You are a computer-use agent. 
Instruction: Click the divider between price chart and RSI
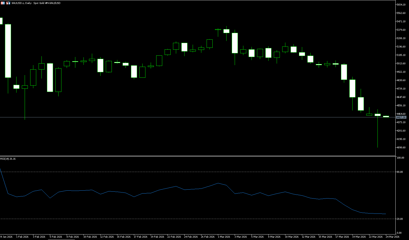pos(197,156)
